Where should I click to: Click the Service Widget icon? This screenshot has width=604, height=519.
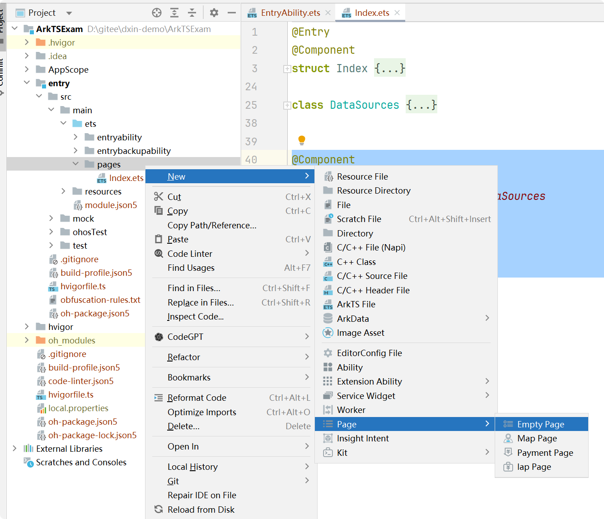pyautogui.click(x=328, y=395)
